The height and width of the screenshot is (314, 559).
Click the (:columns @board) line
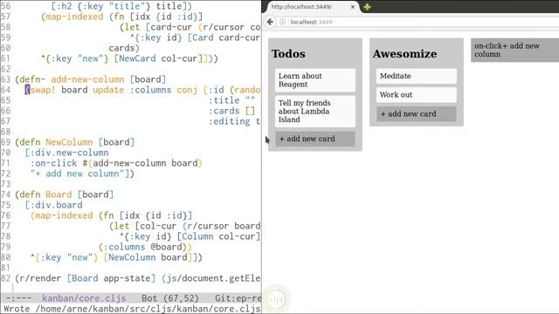[145, 247]
